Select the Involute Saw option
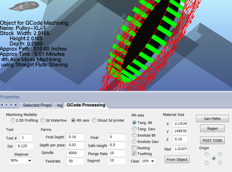Viewport: 232px width, 172px height. click(134, 142)
